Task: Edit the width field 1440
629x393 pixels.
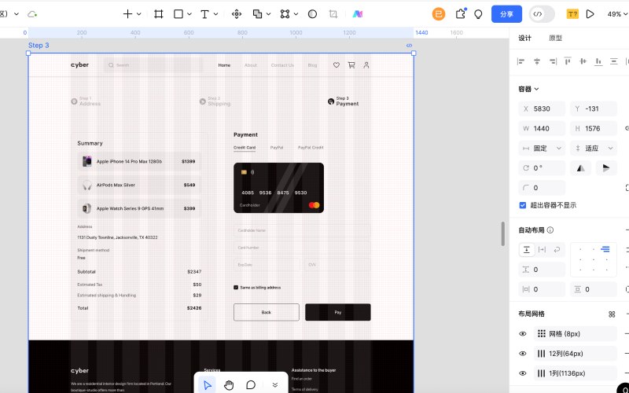Action: [x=542, y=129]
